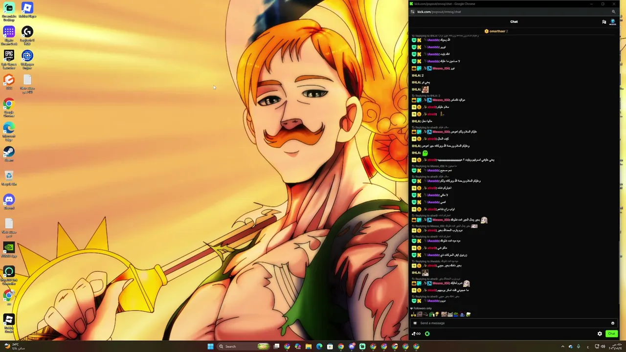This screenshot has height=352, width=626.
Task: Click the microphone icon in system tray
Action: (x=579, y=347)
